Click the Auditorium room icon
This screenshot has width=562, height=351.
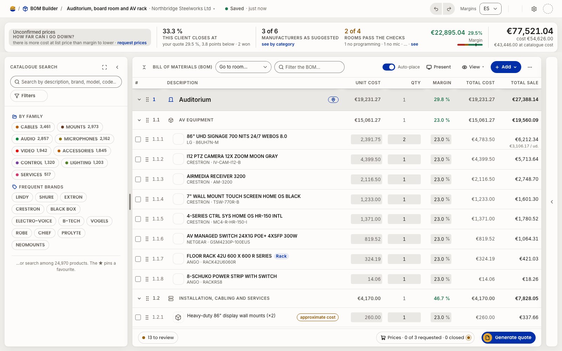pyautogui.click(x=171, y=100)
